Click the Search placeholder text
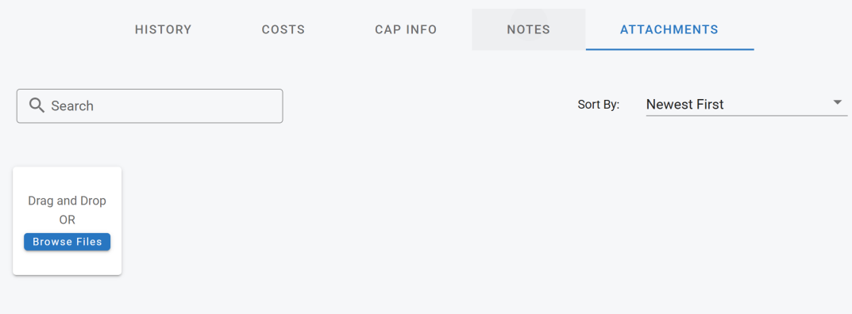This screenshot has width=852, height=314. coord(72,105)
